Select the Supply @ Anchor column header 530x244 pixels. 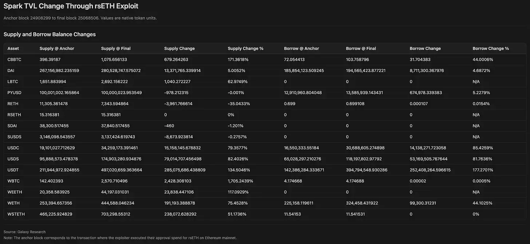click(x=57, y=48)
